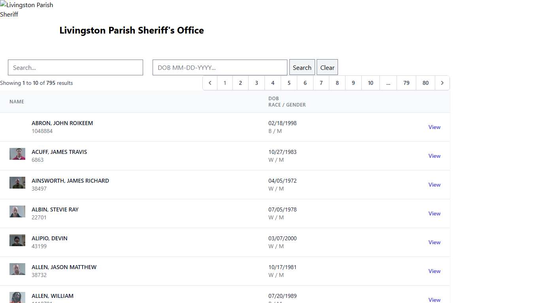540x303 pixels.
Task: Click the Search text field
Action: 75,67
